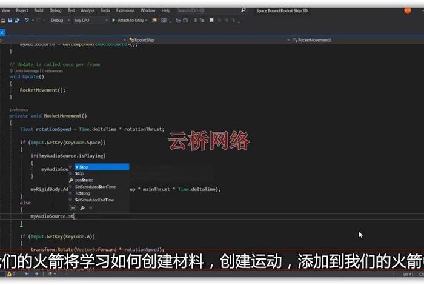Image resolution: width=424 pixels, height=285 pixels.
Task: Click the orange user account avatar
Action: tap(407, 10)
